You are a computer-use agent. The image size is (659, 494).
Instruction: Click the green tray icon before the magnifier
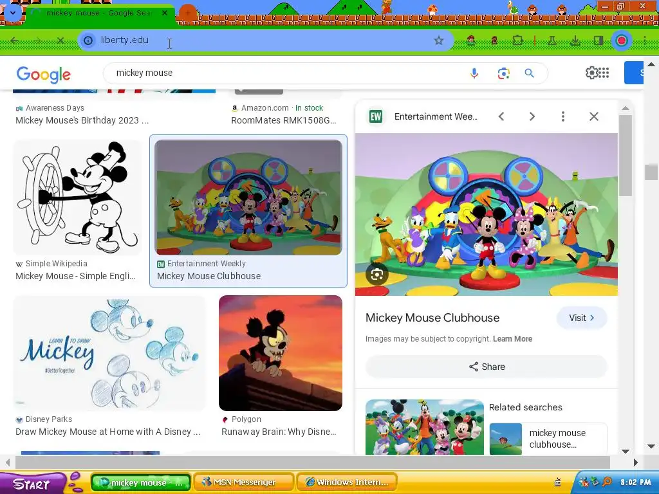pyautogui.click(x=595, y=482)
